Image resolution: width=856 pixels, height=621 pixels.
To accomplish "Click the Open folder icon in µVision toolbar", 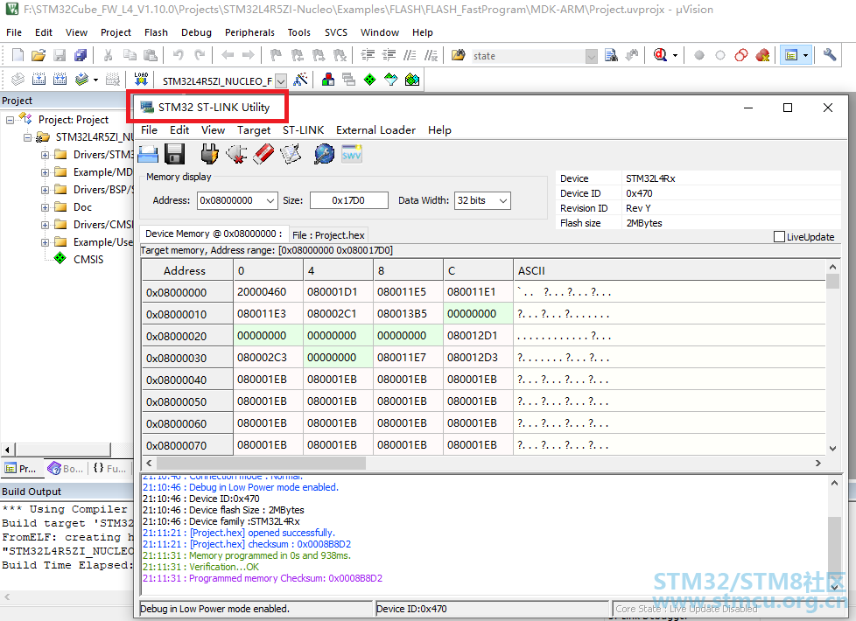I will pyautogui.click(x=39, y=55).
